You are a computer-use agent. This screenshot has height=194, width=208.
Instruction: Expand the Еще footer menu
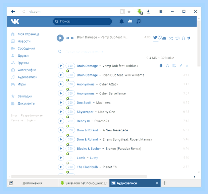tap(31, 120)
